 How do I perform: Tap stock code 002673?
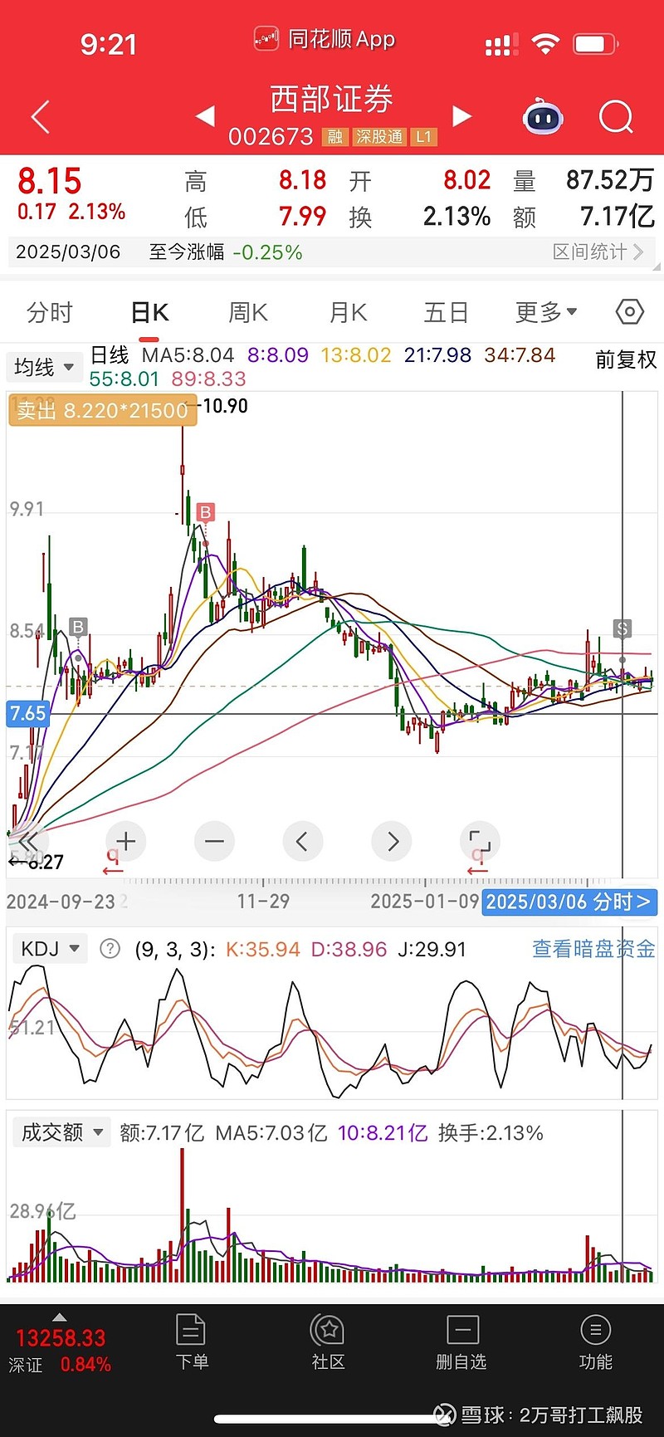(271, 137)
